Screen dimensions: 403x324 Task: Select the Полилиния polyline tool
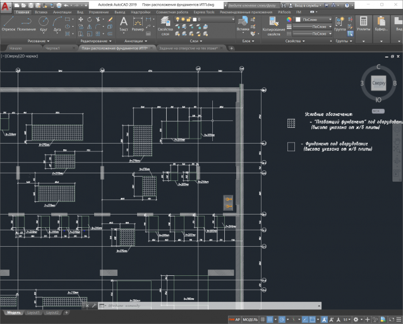click(27, 23)
